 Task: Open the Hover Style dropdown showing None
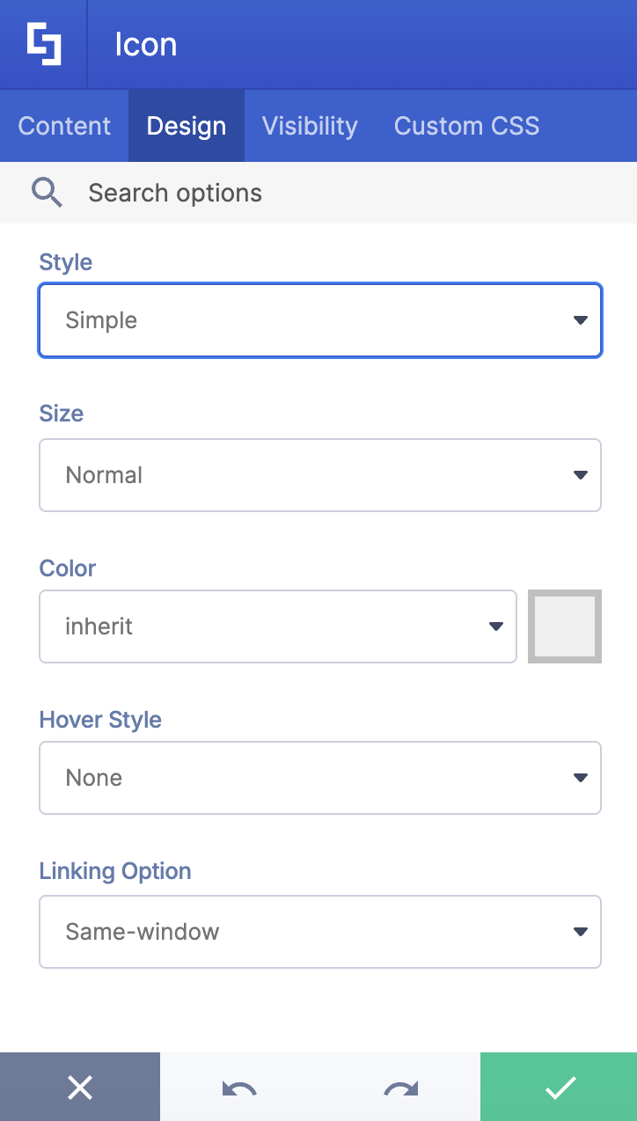[x=320, y=778]
